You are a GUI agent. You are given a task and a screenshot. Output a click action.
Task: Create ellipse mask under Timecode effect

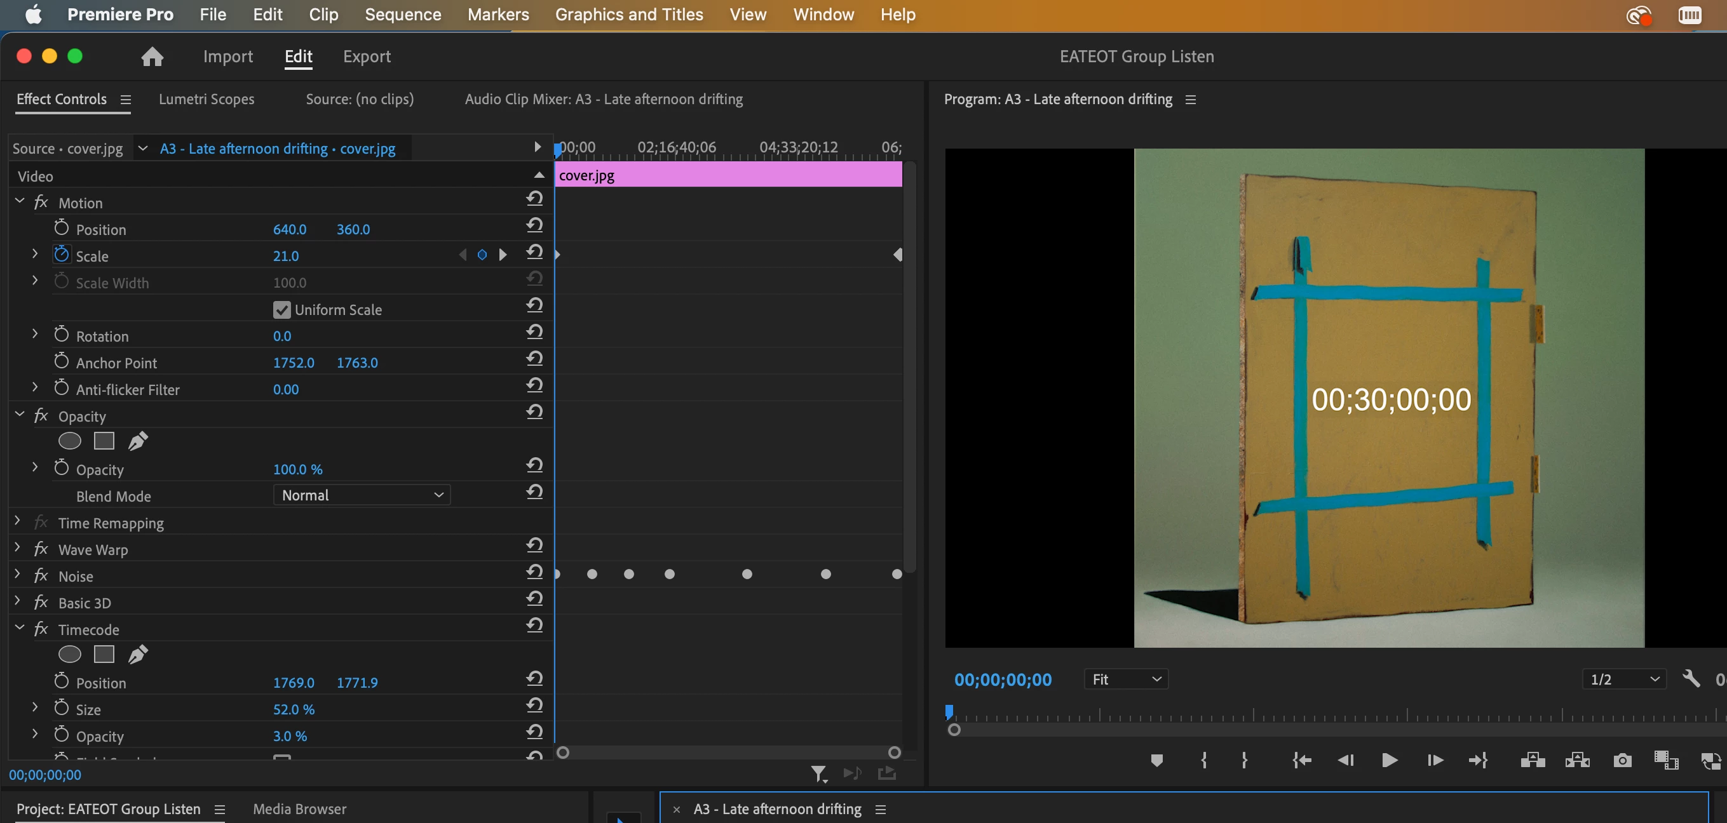(70, 654)
